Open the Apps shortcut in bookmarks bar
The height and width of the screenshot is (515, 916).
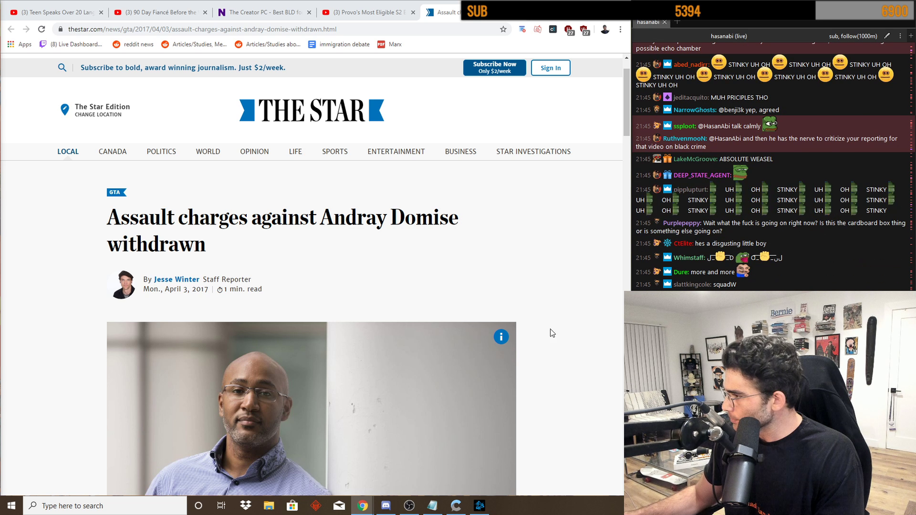click(19, 44)
